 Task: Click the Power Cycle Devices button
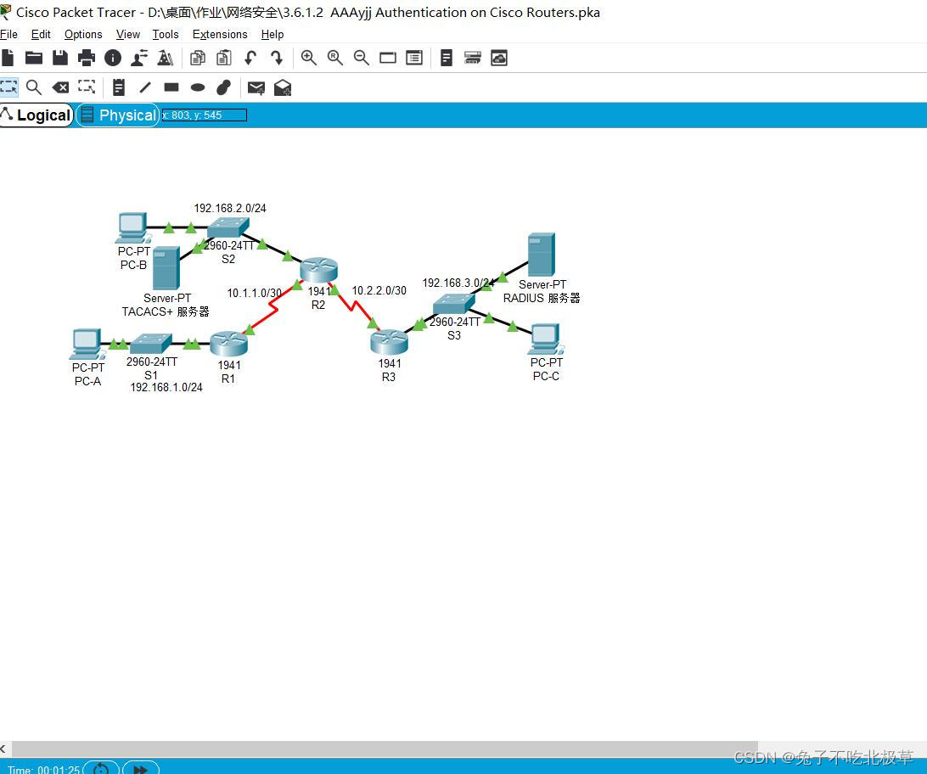101,768
